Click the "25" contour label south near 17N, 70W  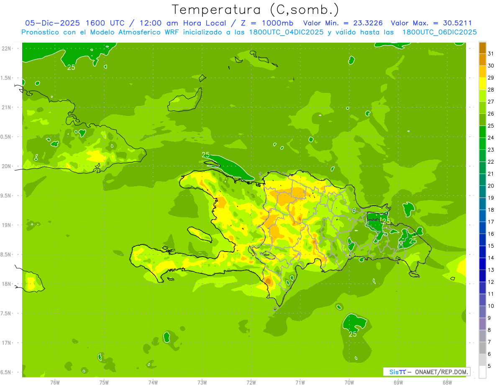tap(353, 334)
